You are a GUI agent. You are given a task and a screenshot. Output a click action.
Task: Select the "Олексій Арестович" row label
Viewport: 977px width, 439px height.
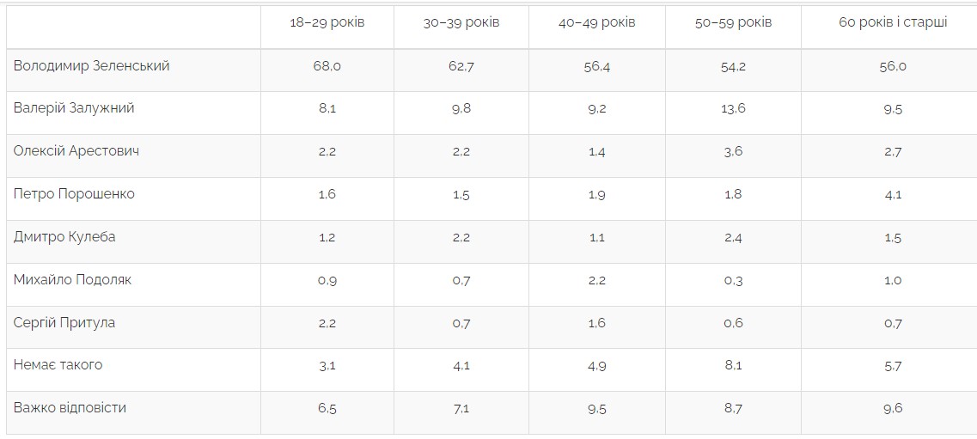click(76, 151)
